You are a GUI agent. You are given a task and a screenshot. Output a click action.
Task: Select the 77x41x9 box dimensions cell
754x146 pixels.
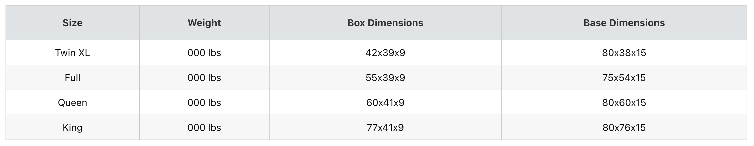click(x=385, y=128)
